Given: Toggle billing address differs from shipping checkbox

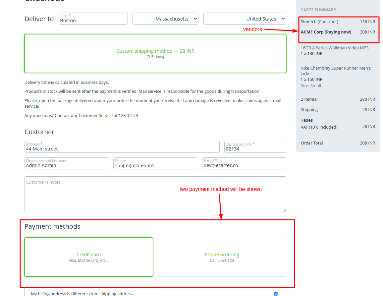Looking at the screenshot, I should (276, 294).
